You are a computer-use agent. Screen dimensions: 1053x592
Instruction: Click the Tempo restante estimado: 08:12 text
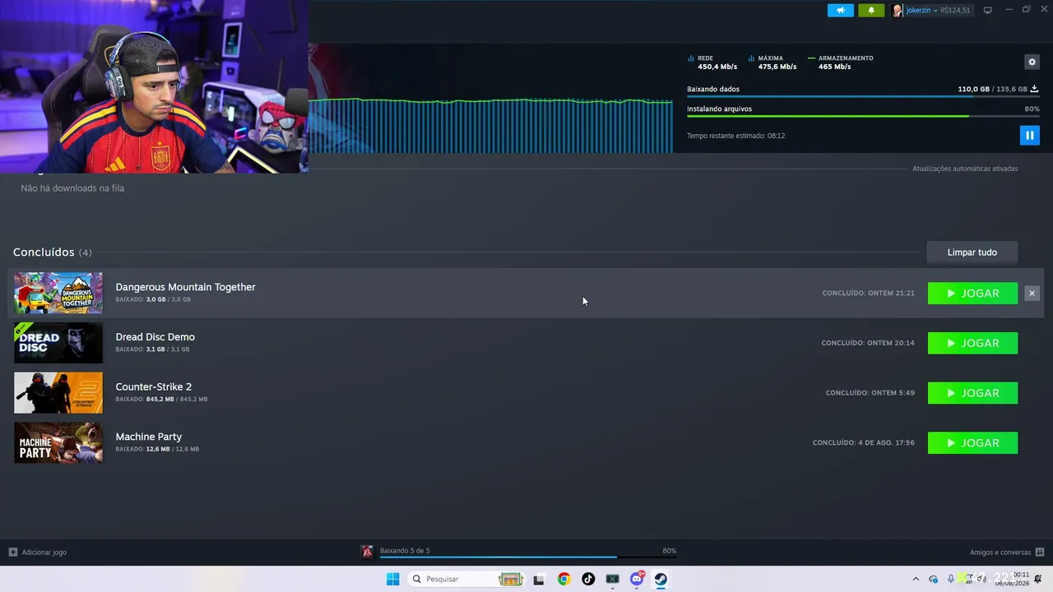click(x=735, y=136)
